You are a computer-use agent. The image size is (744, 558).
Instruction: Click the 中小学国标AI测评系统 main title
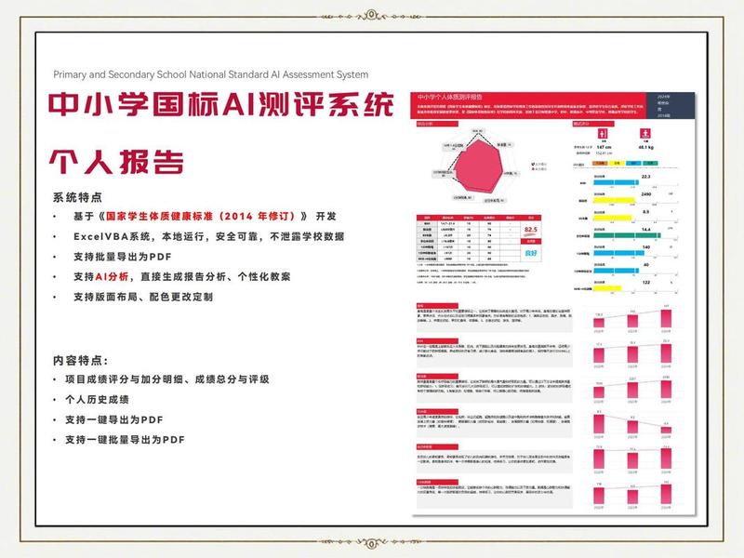(x=221, y=104)
